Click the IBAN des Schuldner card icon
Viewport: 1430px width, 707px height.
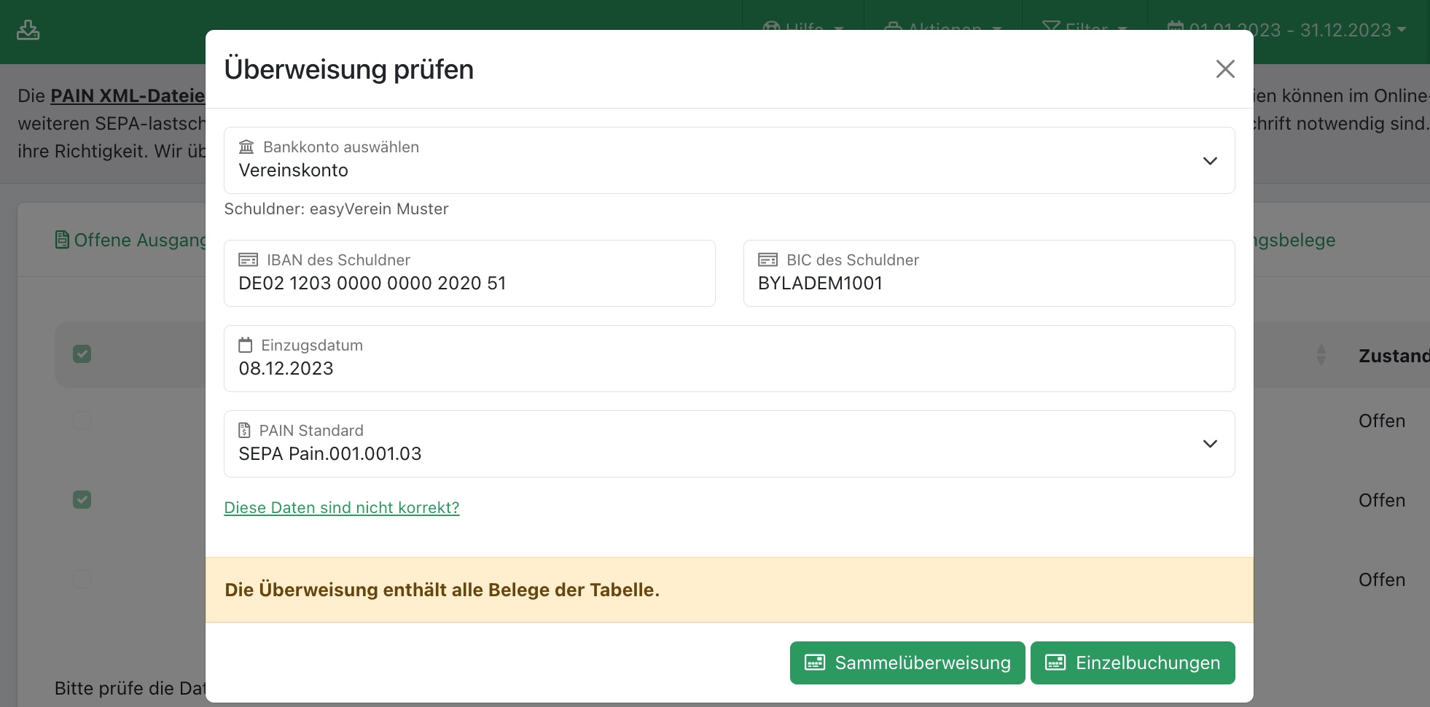[x=248, y=260]
